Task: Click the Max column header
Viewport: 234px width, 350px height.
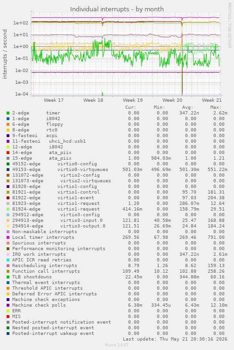Action: pos(216,107)
